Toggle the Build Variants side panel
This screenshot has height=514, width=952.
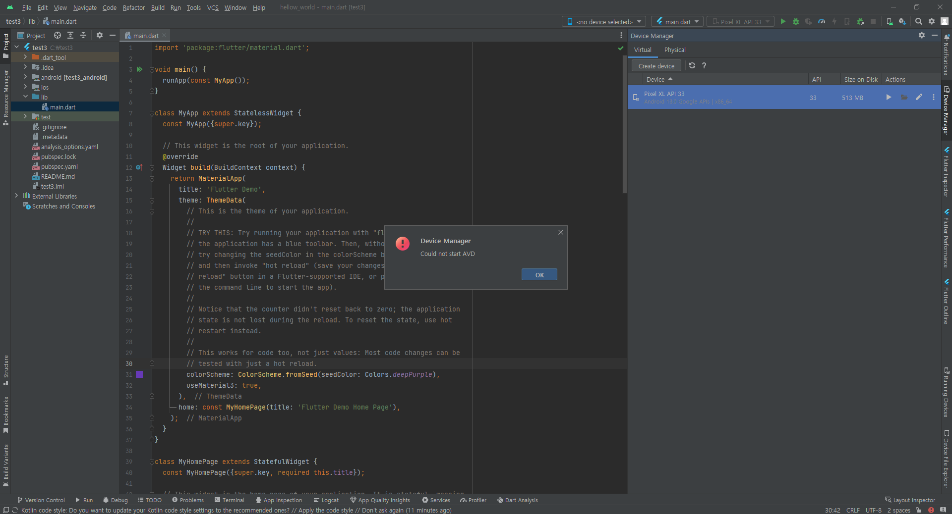coord(5,465)
